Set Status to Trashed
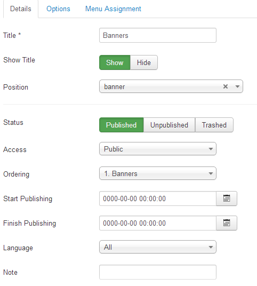Screen dimensions: 257x286 [214, 125]
